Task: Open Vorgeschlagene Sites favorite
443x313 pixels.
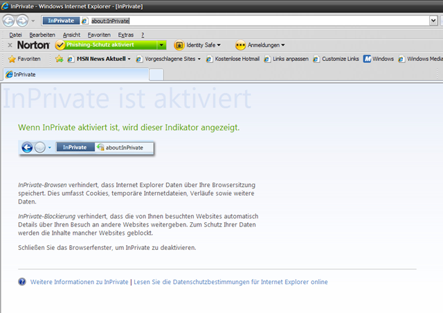Action: [170, 59]
